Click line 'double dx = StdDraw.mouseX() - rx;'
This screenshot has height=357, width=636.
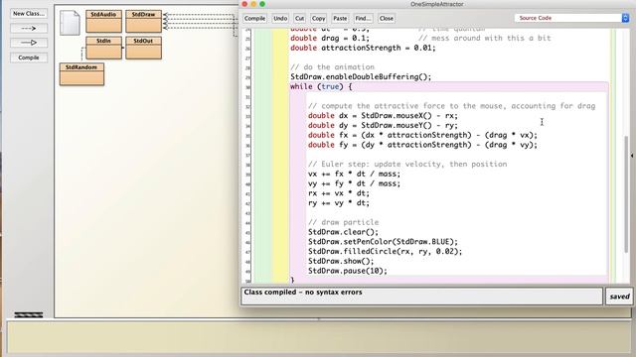click(x=383, y=116)
